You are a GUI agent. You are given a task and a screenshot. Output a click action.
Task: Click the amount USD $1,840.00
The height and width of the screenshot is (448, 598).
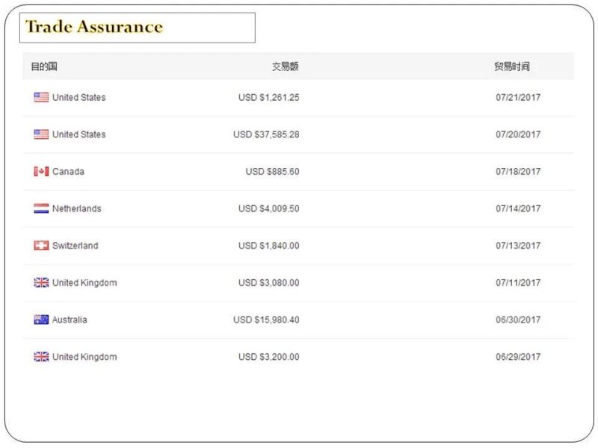pyautogui.click(x=269, y=246)
